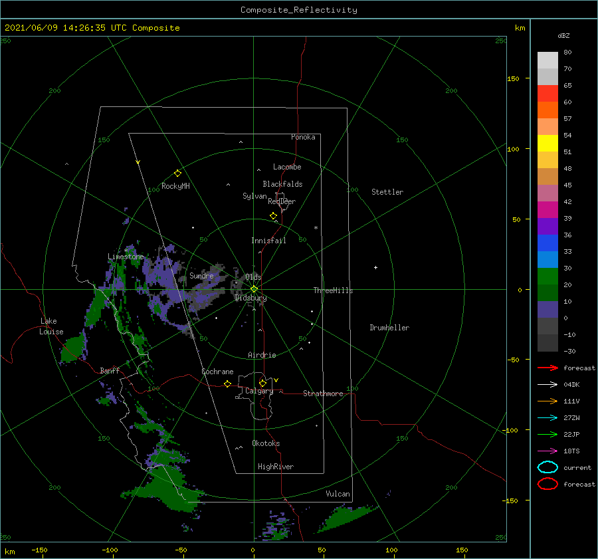Click the dBZ legend heading

tap(563, 35)
